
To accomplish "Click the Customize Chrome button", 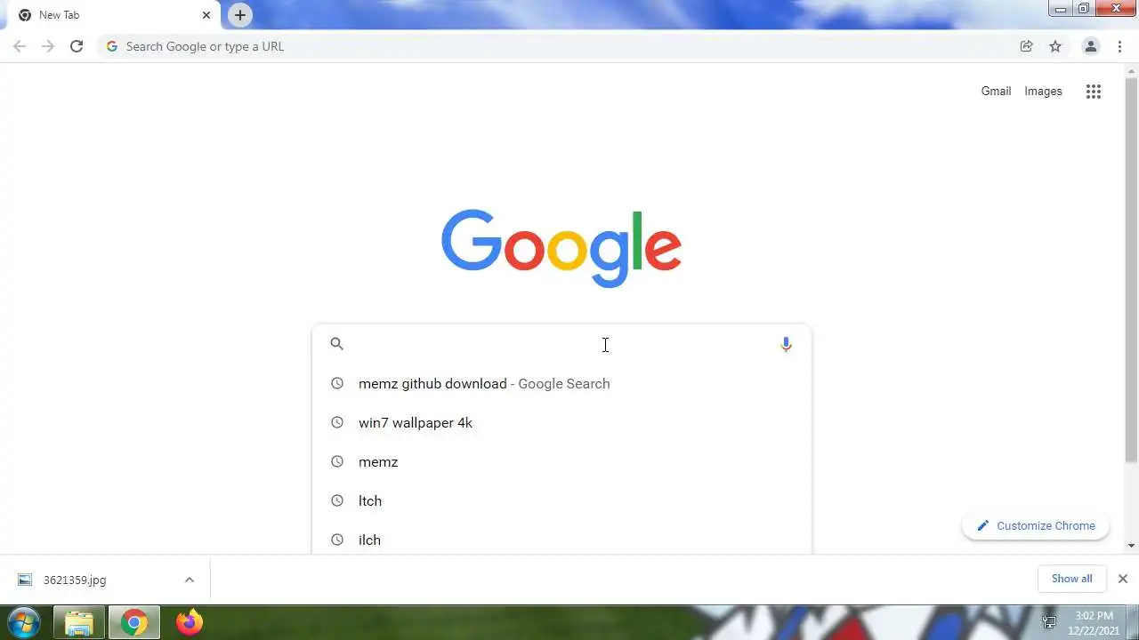I will click(1036, 526).
